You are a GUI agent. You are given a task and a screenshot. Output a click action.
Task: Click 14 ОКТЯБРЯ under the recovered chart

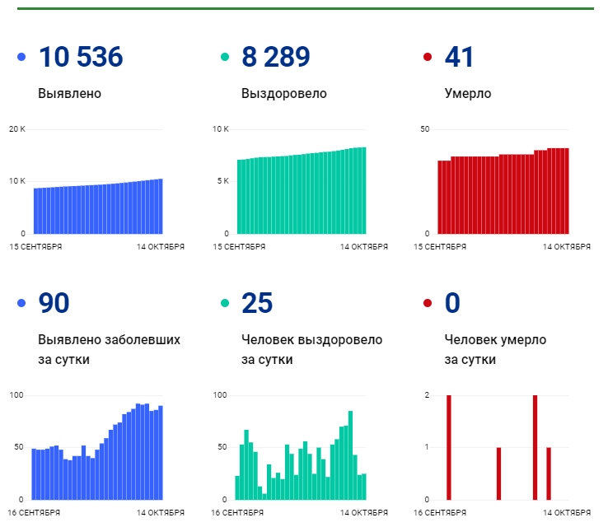click(x=364, y=247)
